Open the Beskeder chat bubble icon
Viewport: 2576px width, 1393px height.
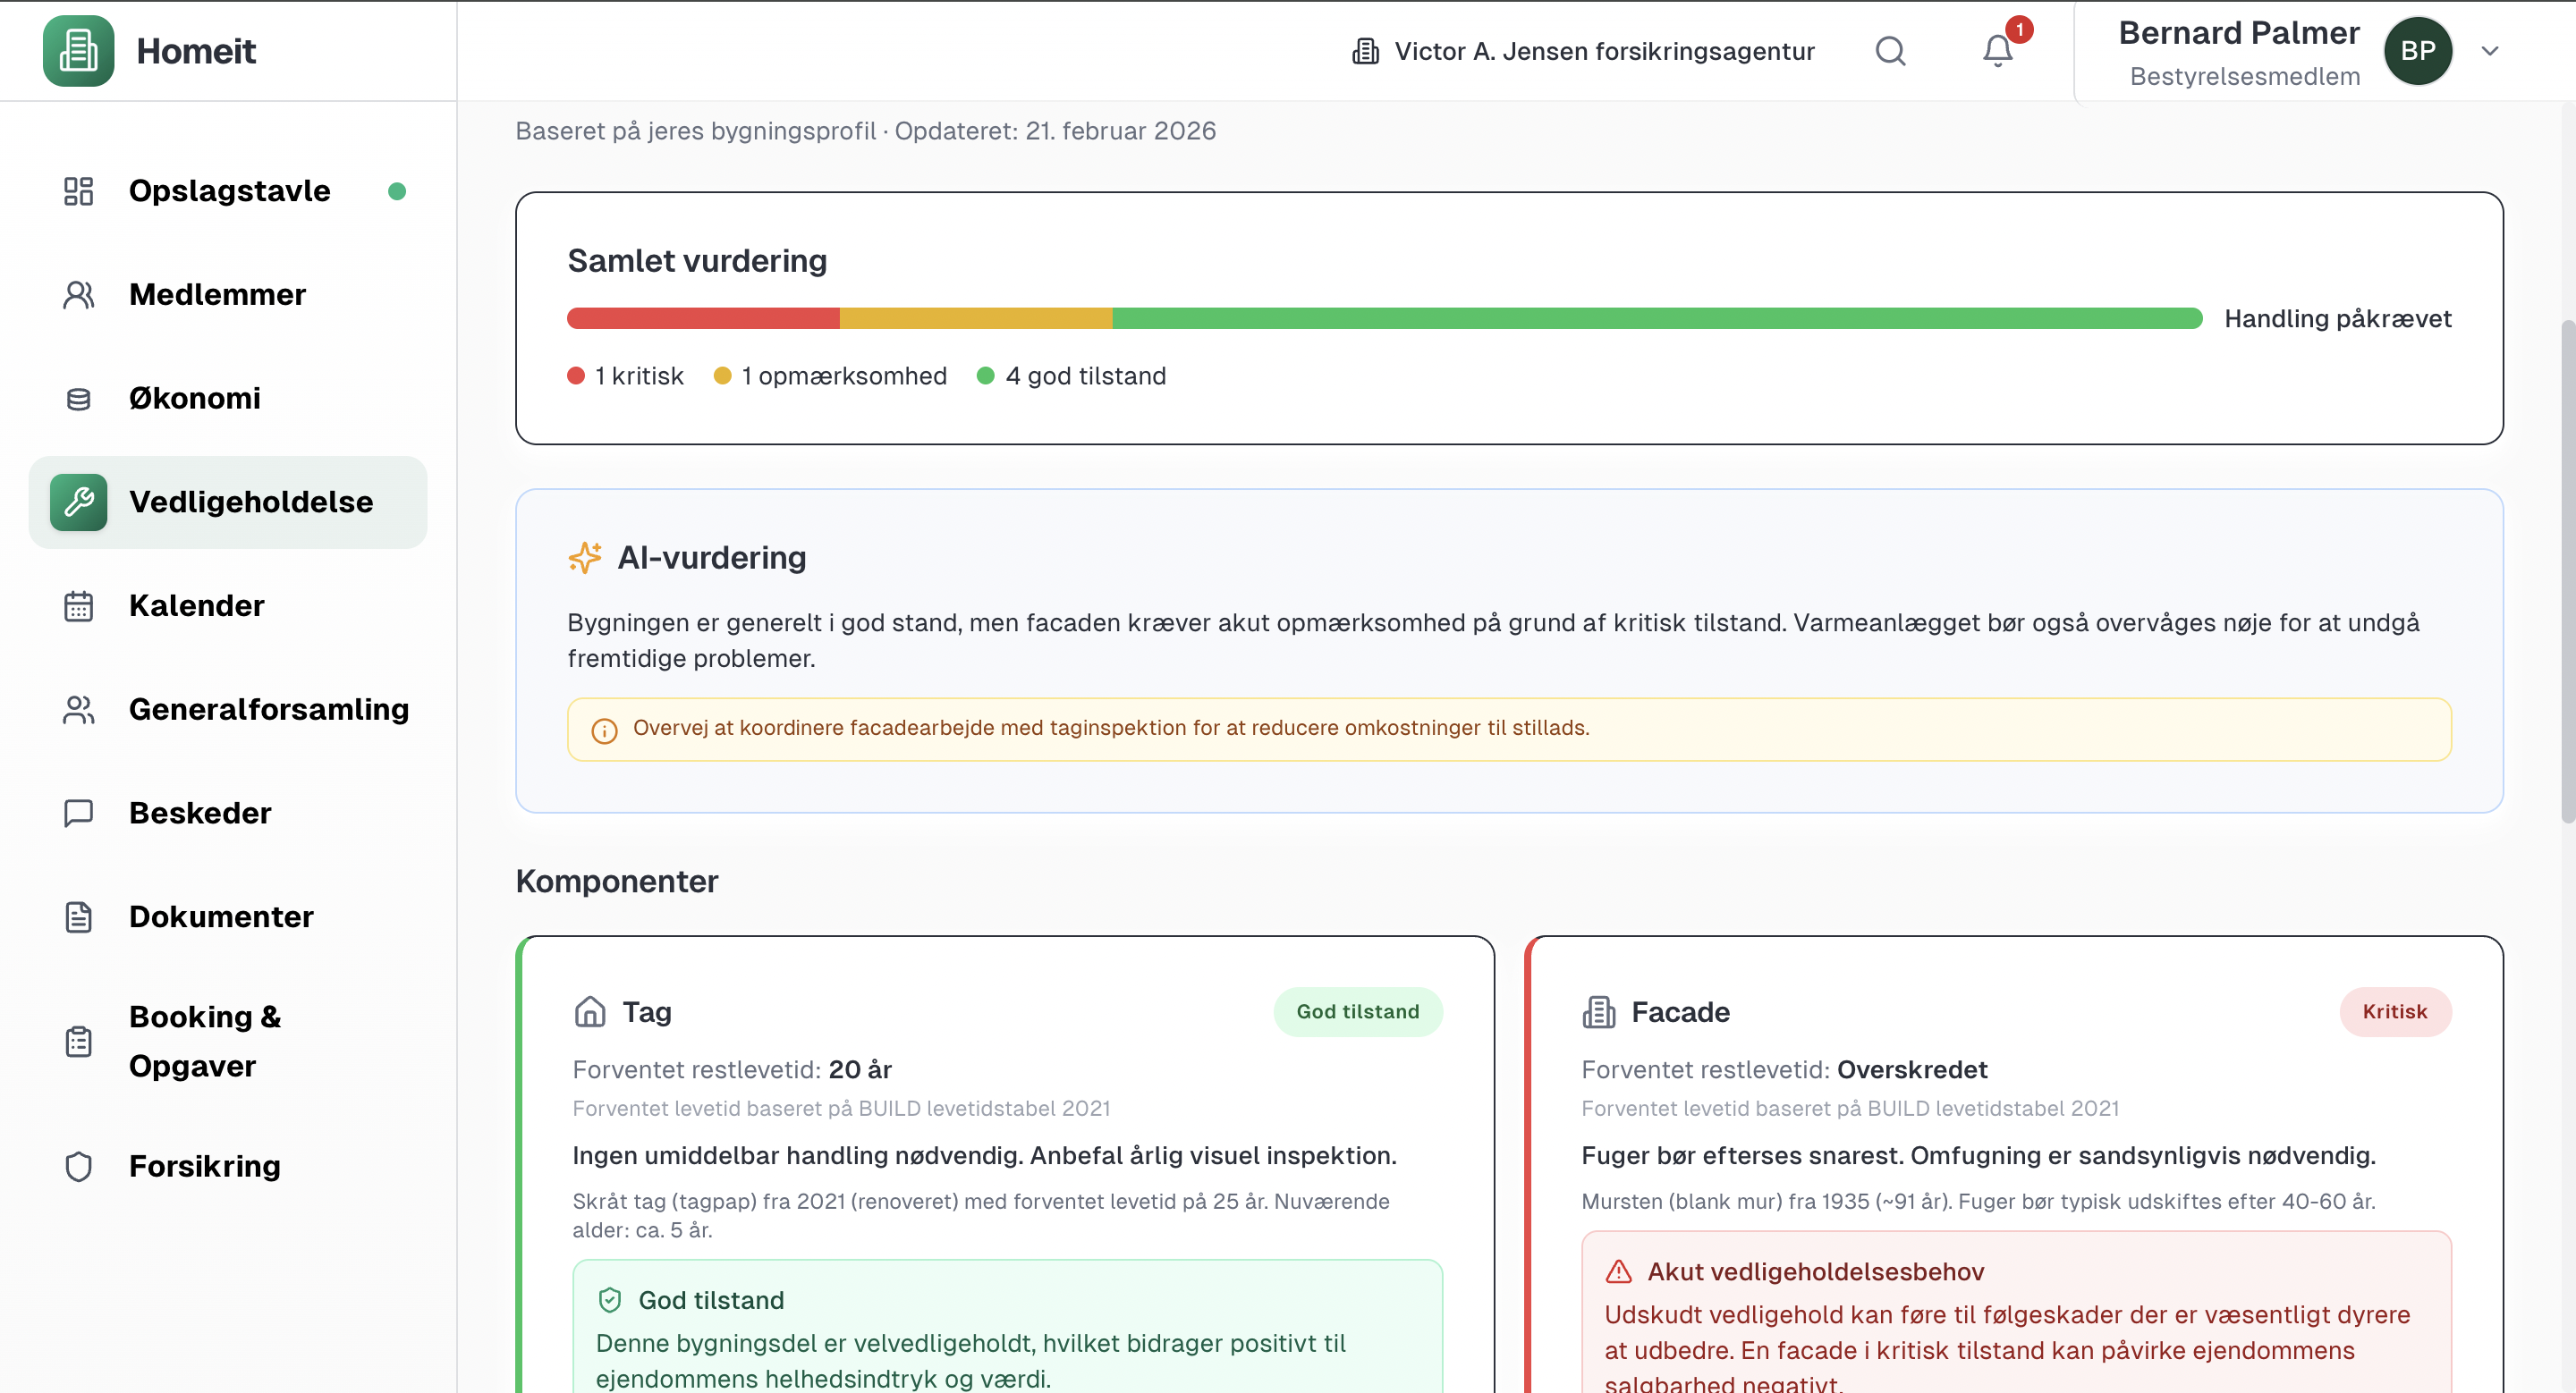point(78,813)
